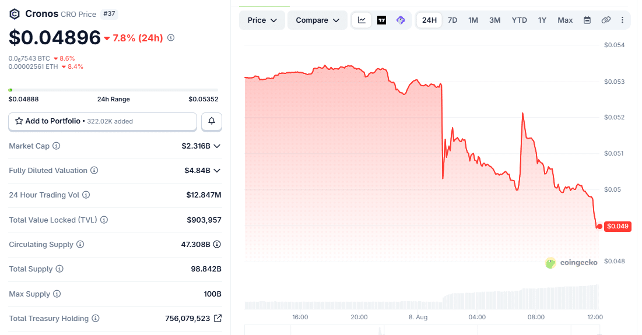Click the 756,079,523 treasury holding value
Image resolution: width=642 pixels, height=335 pixels.
188,319
